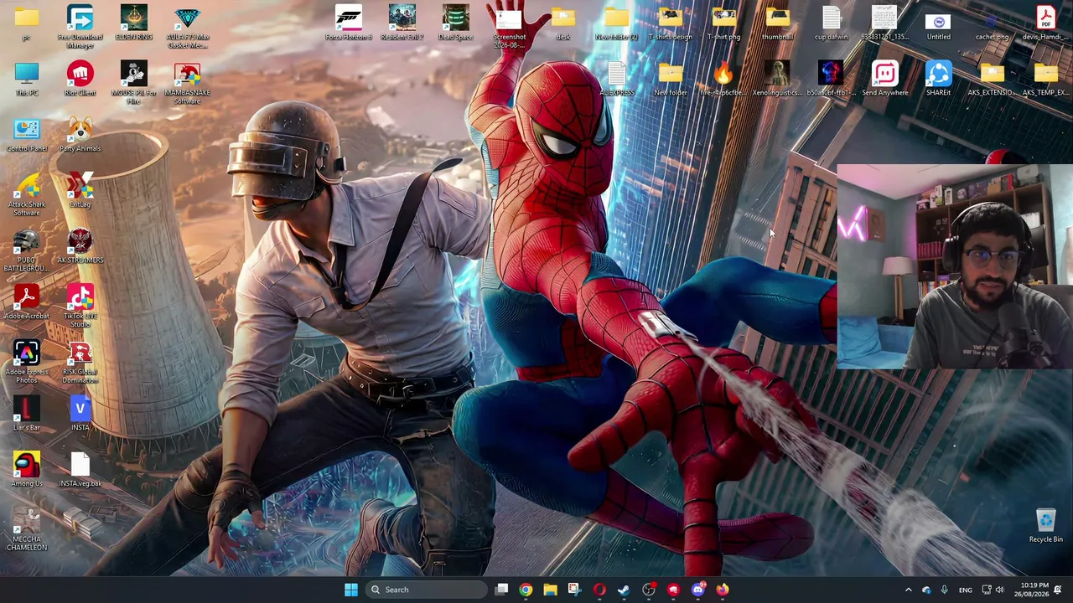Select the devis_Hamdi PDF file
1073x603 pixels.
pyautogui.click(x=1046, y=23)
